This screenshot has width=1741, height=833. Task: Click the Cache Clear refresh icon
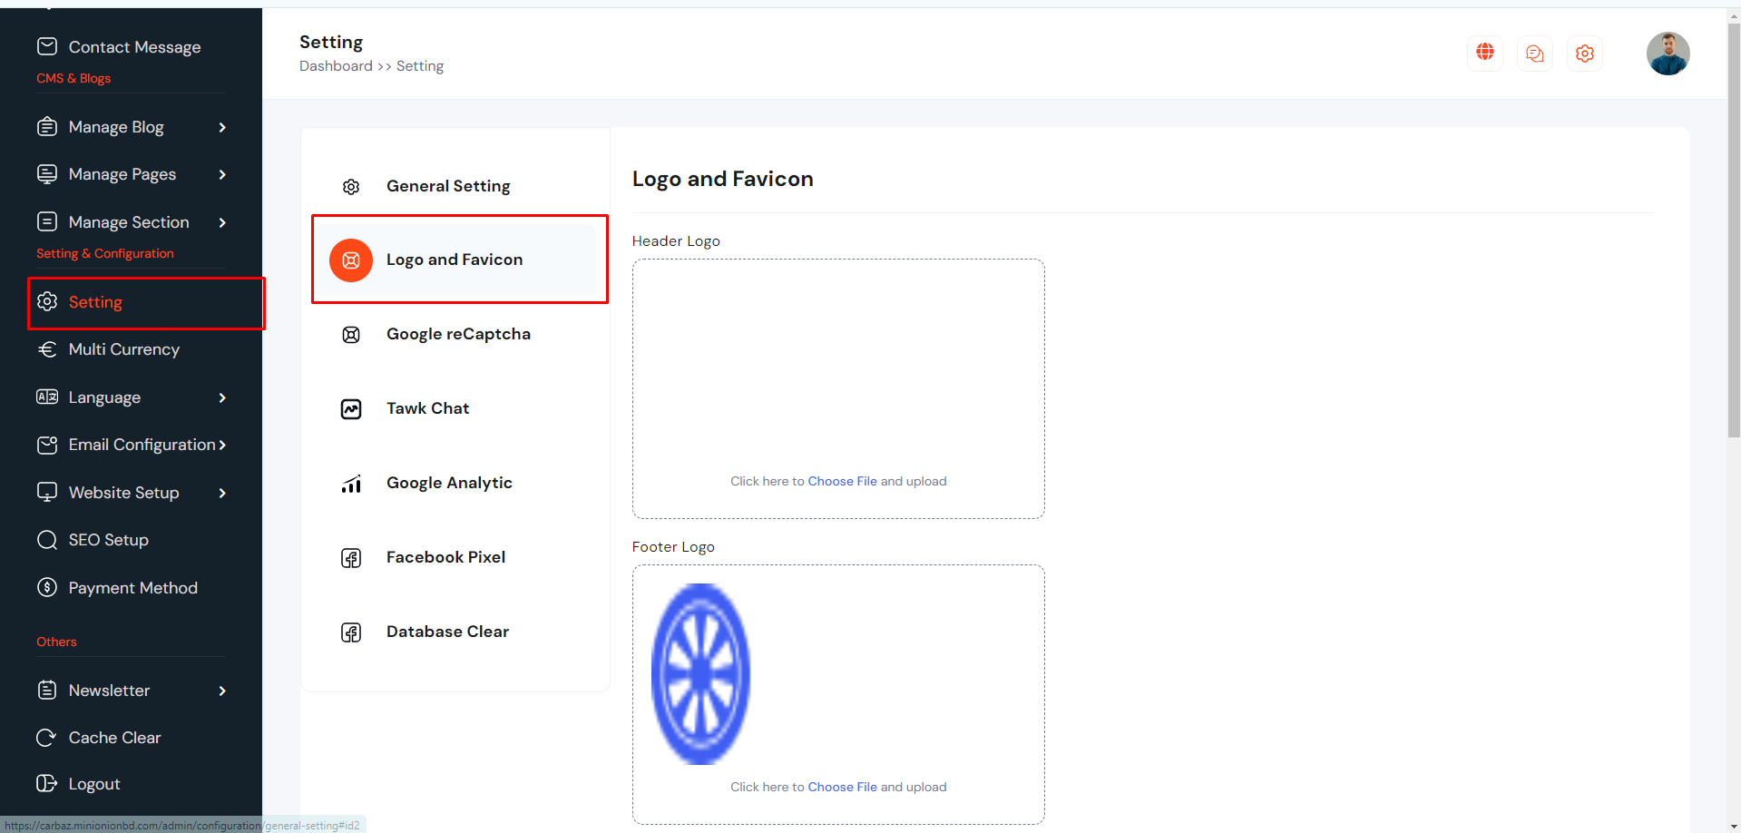click(x=46, y=738)
